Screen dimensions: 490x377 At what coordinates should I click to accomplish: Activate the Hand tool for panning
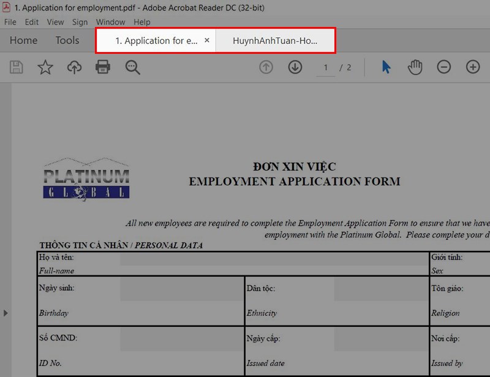pyautogui.click(x=415, y=67)
